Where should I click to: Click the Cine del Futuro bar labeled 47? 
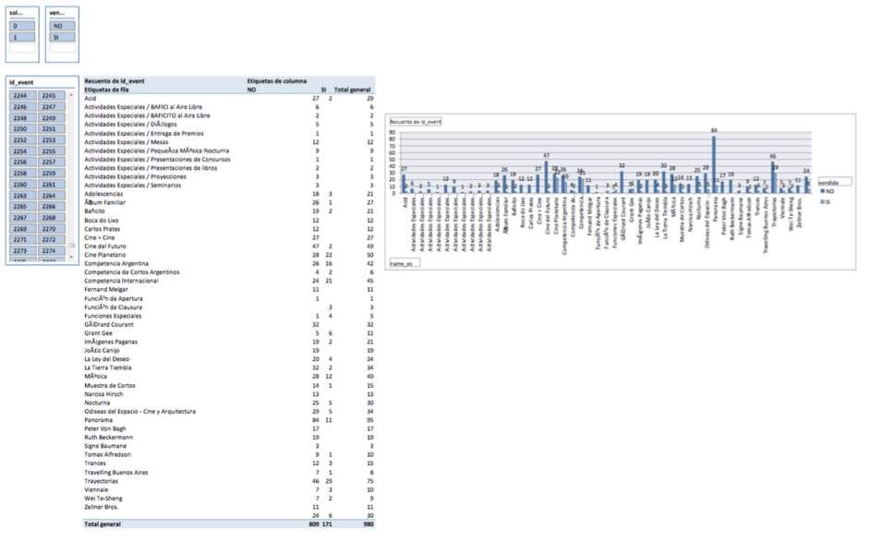(x=547, y=177)
